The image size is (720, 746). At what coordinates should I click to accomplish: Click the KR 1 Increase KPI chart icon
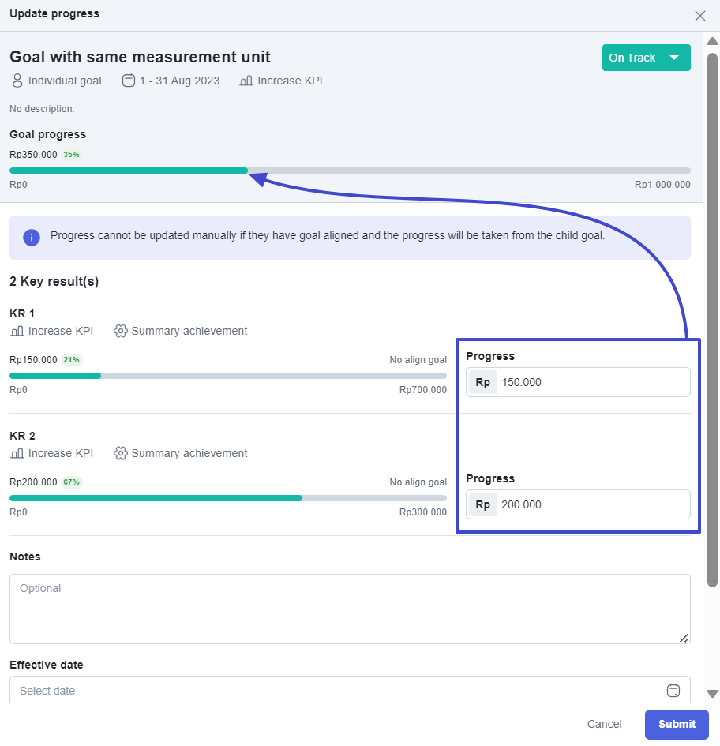[x=17, y=331]
